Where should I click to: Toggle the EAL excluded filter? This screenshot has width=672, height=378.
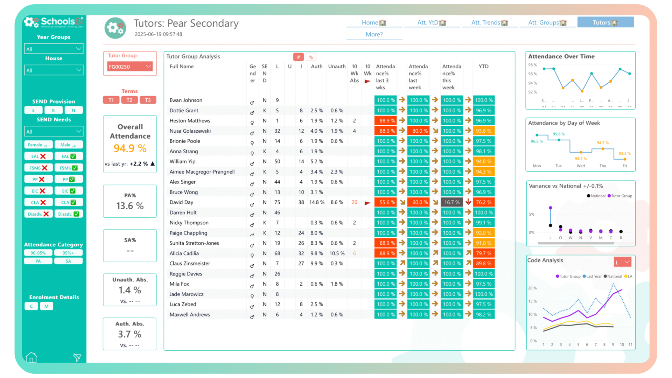coord(38,156)
